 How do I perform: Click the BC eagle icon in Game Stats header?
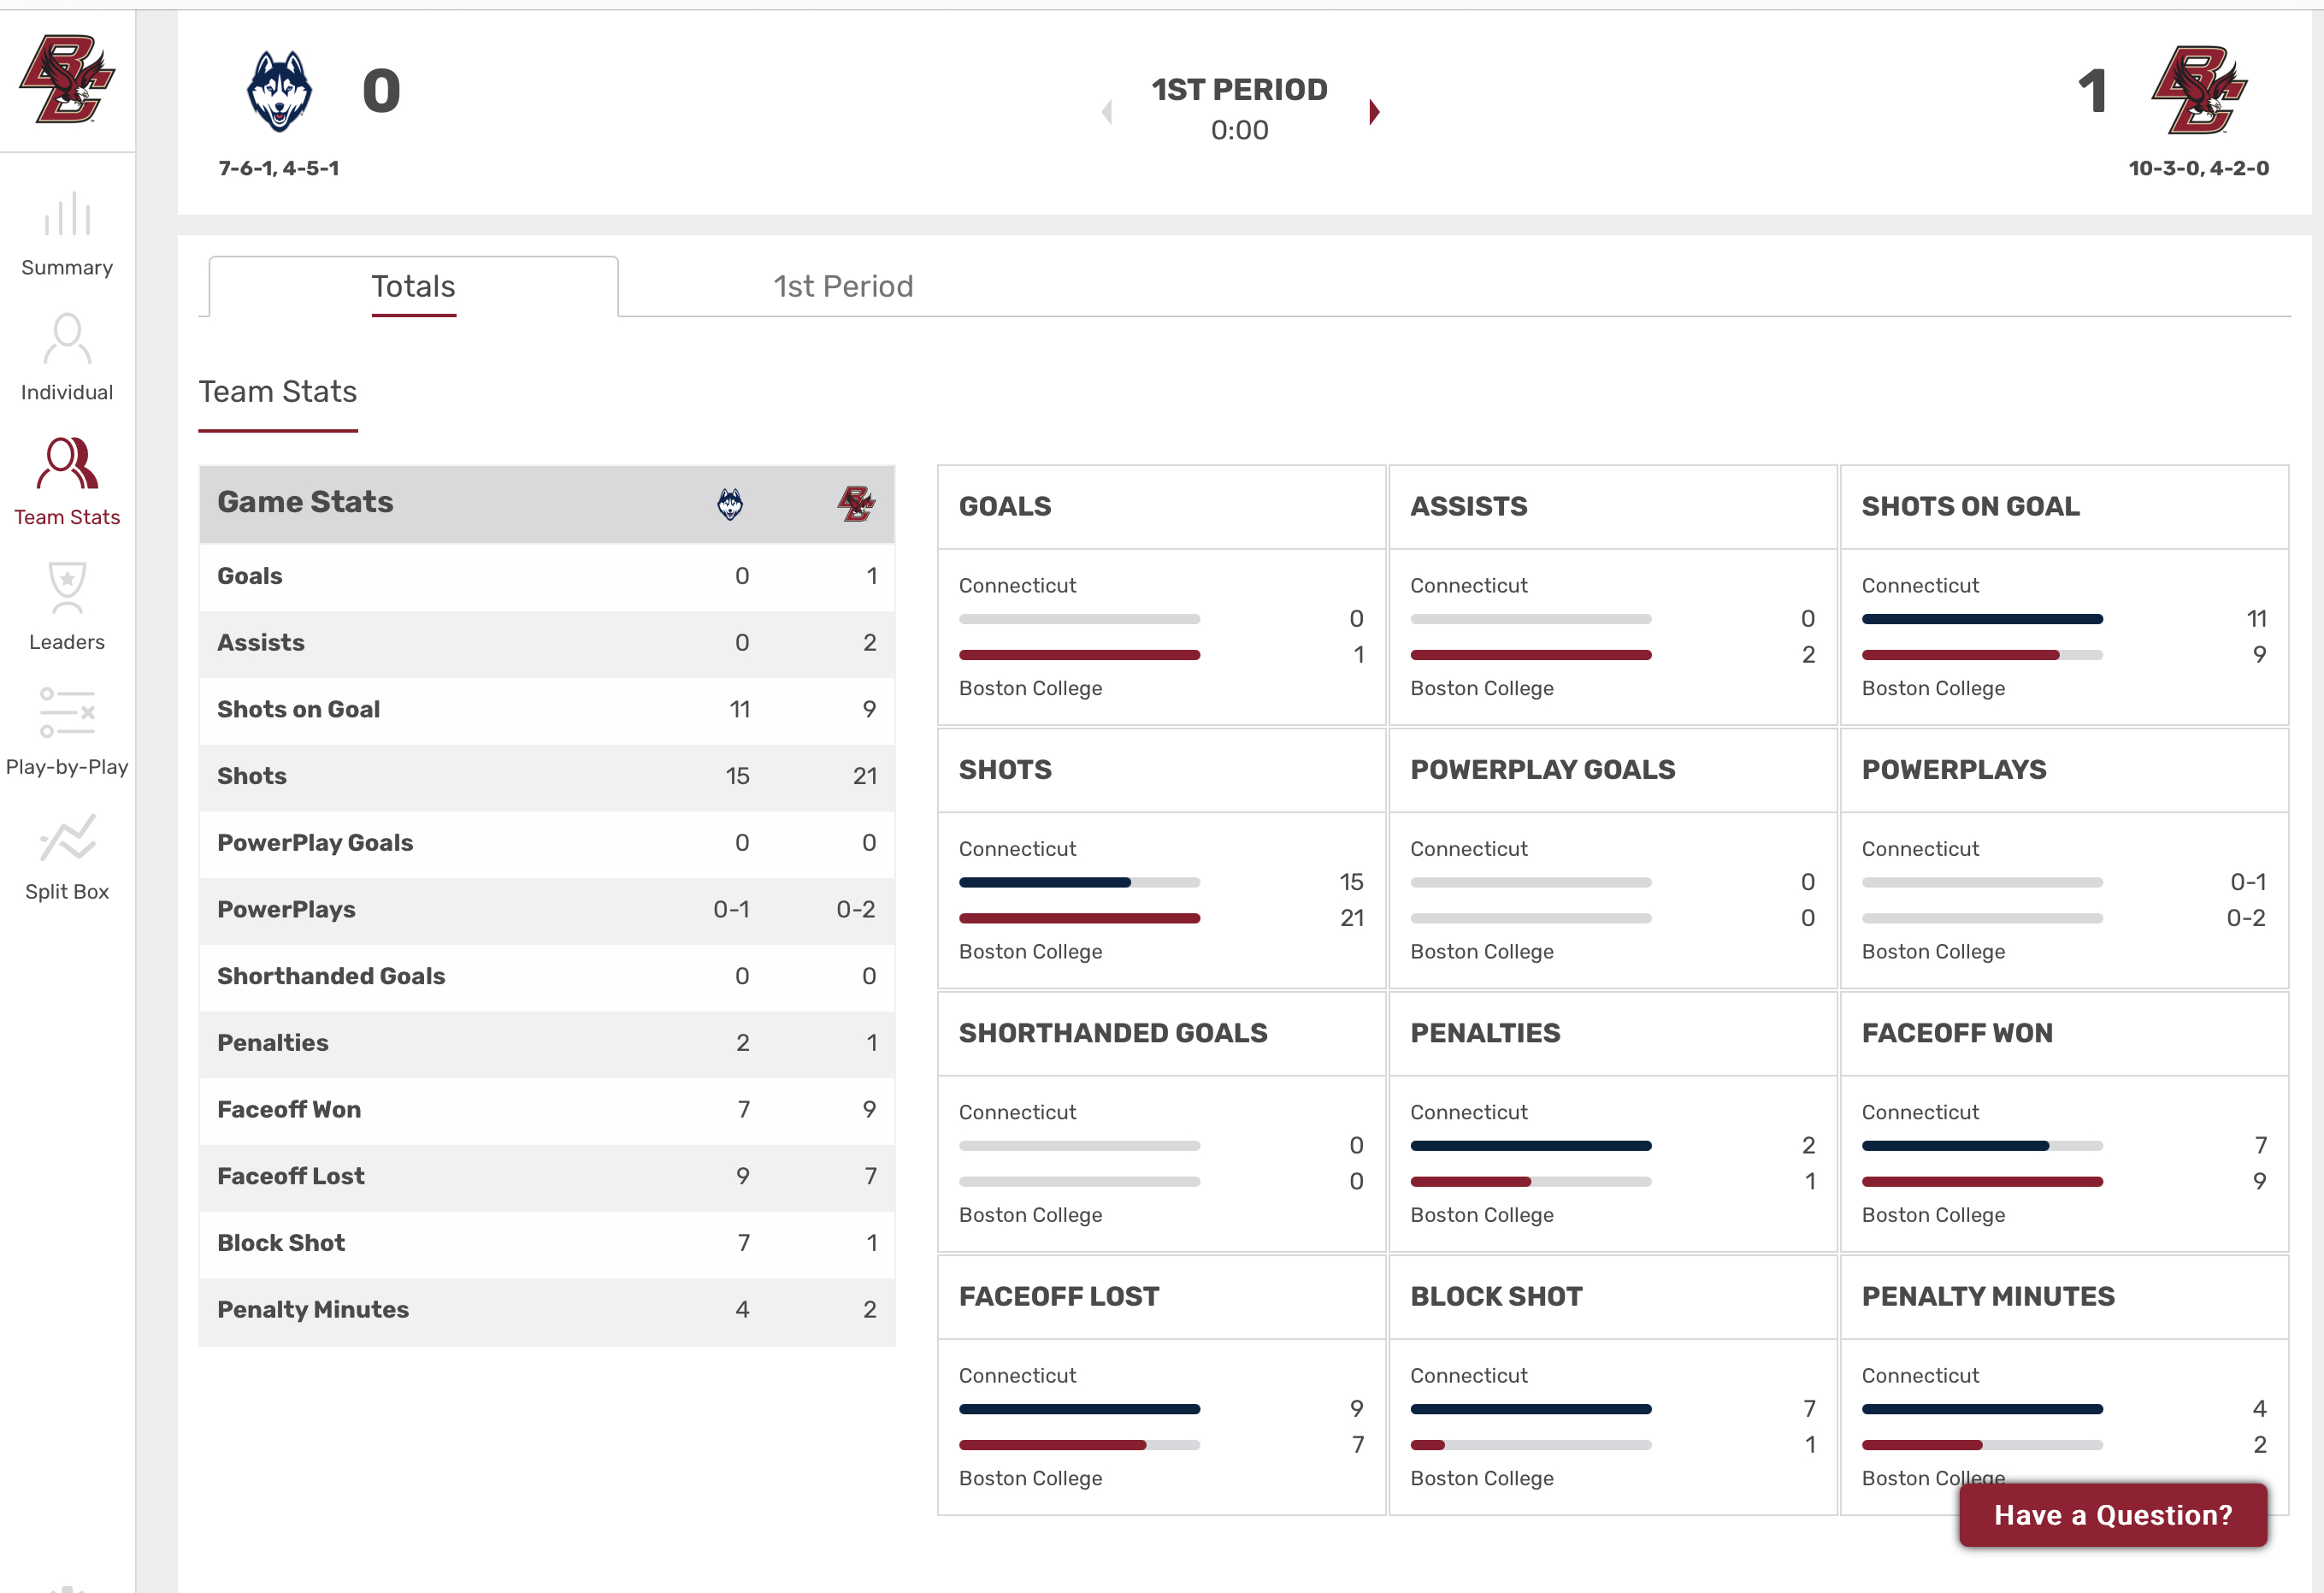856,504
